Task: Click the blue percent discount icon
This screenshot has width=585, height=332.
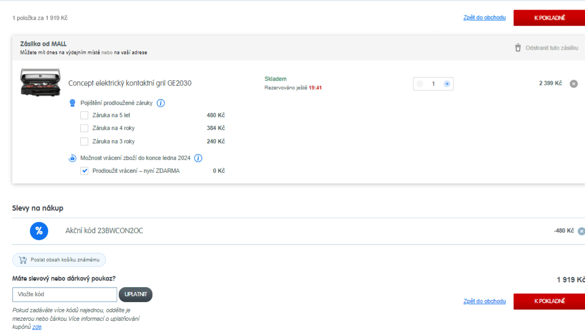Action: [x=39, y=231]
